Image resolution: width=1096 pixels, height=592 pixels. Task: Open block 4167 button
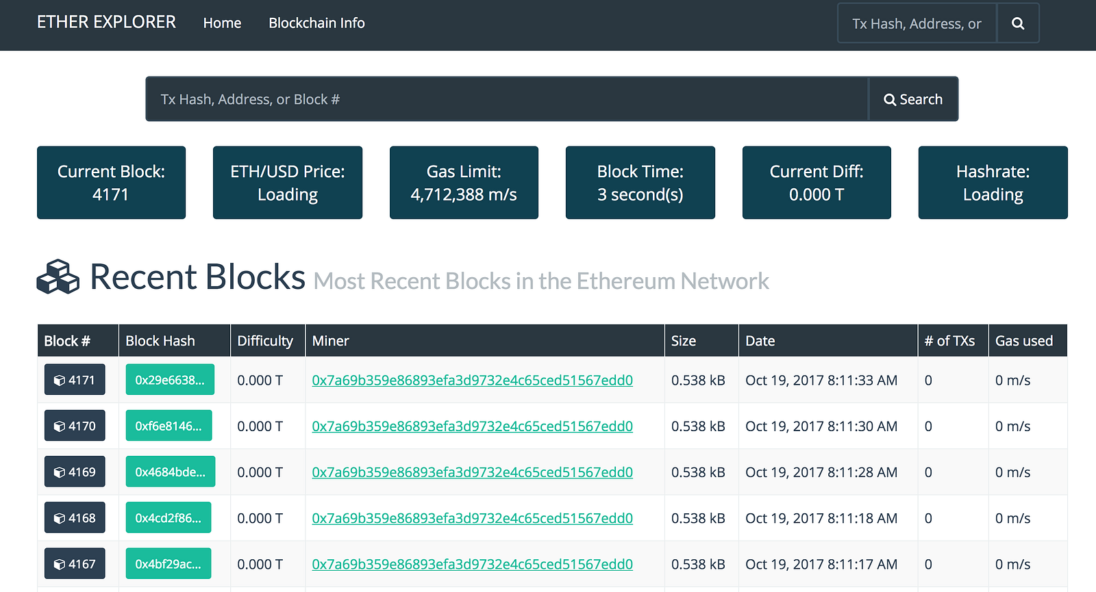75,564
